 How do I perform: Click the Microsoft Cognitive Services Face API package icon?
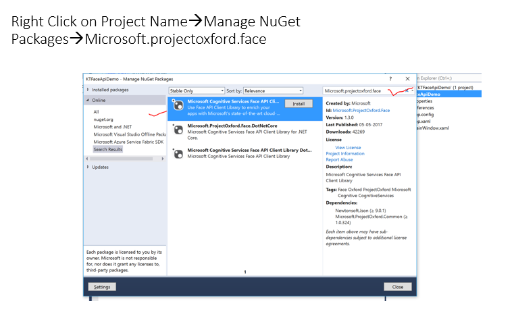pyautogui.click(x=178, y=106)
